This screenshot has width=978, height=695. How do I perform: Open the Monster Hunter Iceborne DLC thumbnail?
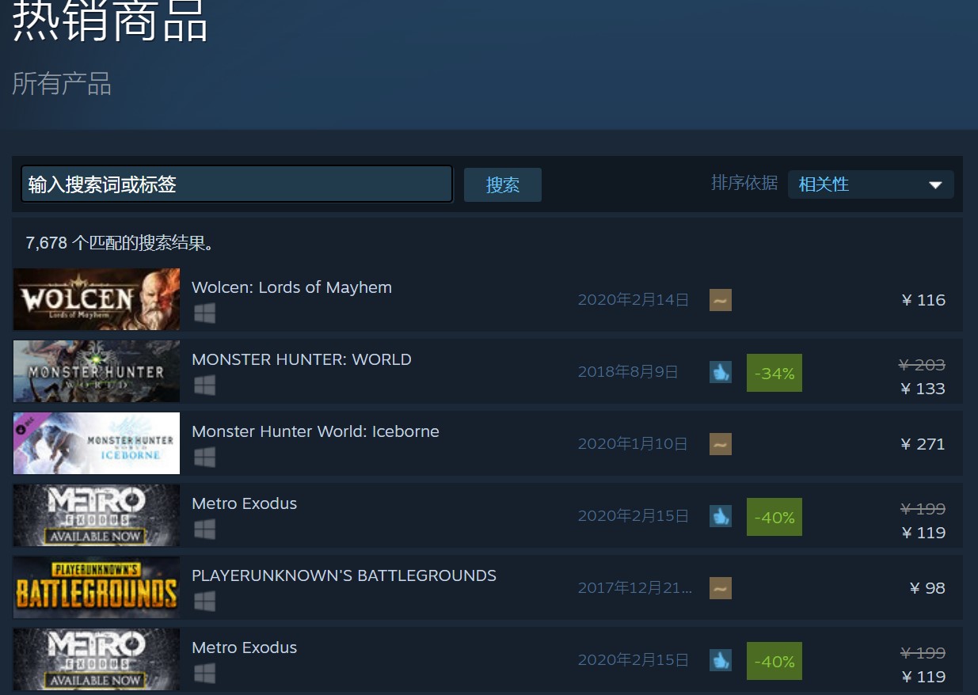tap(97, 443)
